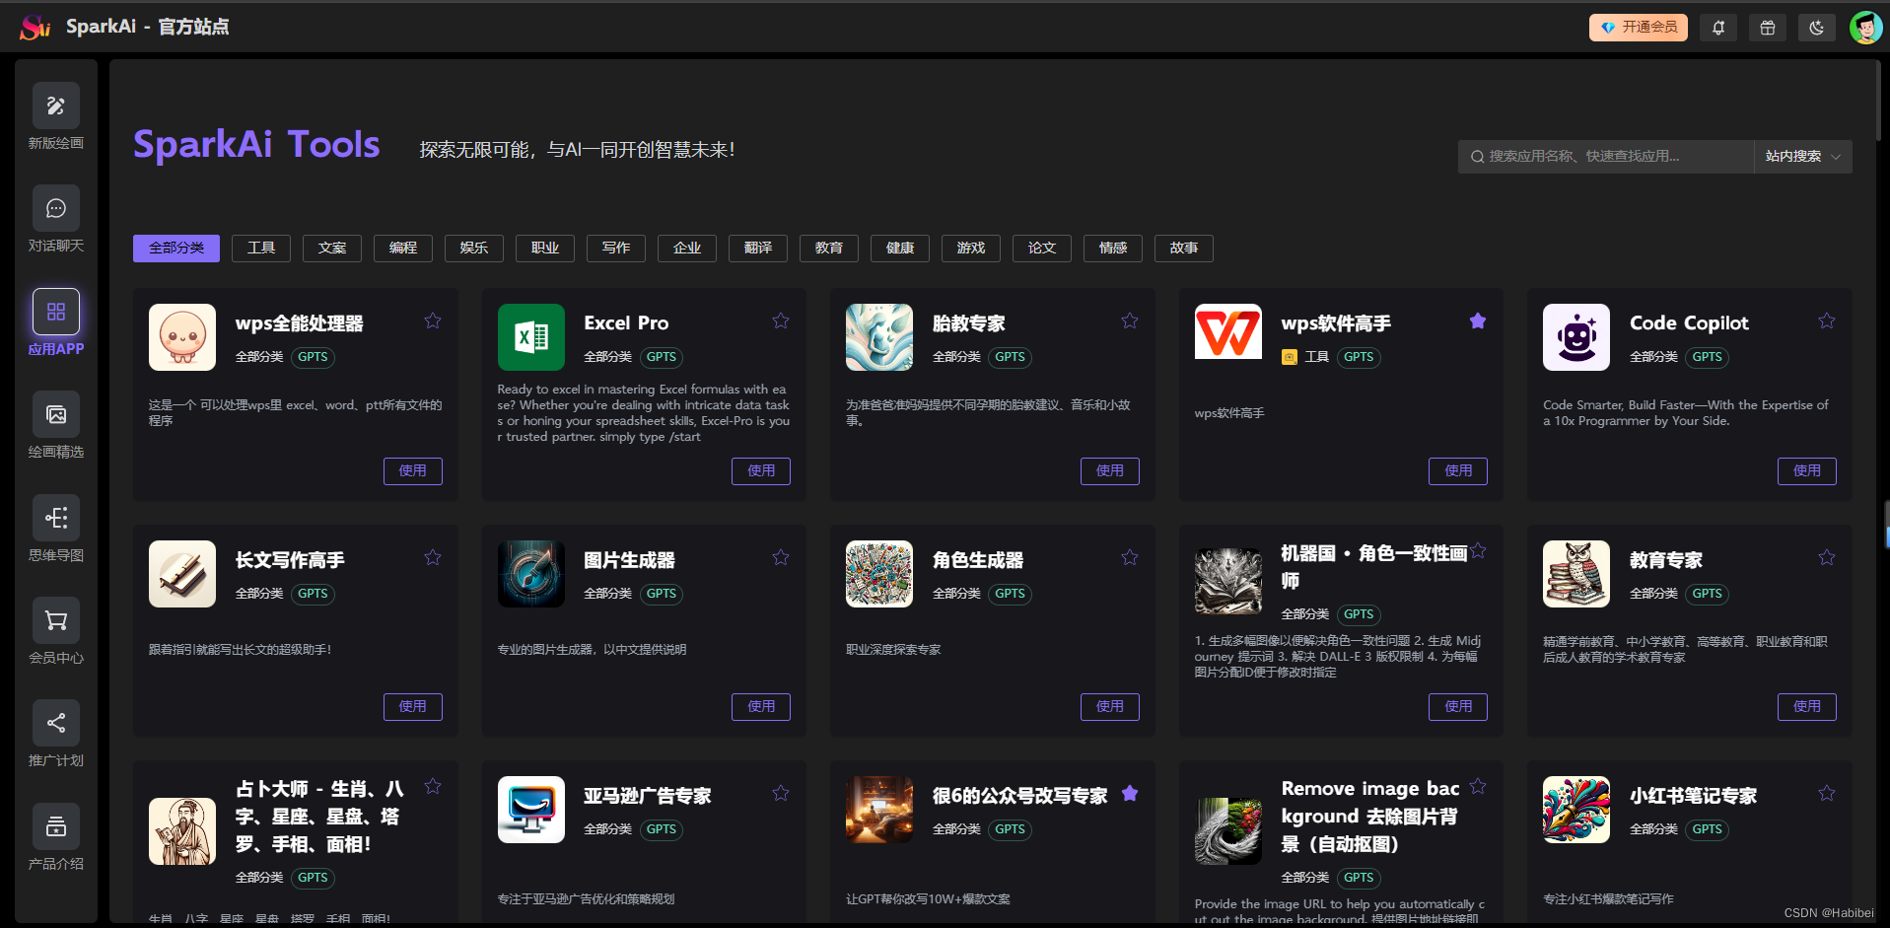Select the 全部分类 category tab
The image size is (1890, 928).
(176, 249)
